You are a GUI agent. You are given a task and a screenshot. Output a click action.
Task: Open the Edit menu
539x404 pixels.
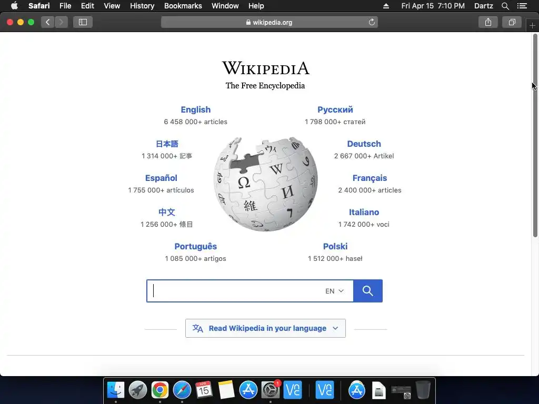click(x=87, y=6)
